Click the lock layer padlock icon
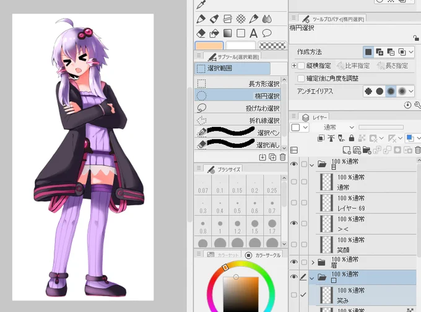The height and width of the screenshot is (312, 421). [x=352, y=138]
